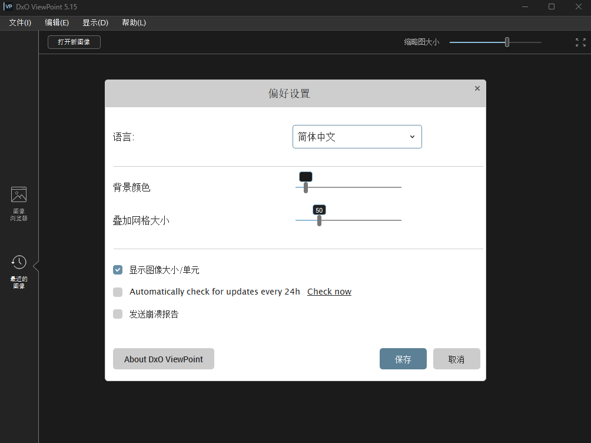Click the 背景颜色 label

131,187
